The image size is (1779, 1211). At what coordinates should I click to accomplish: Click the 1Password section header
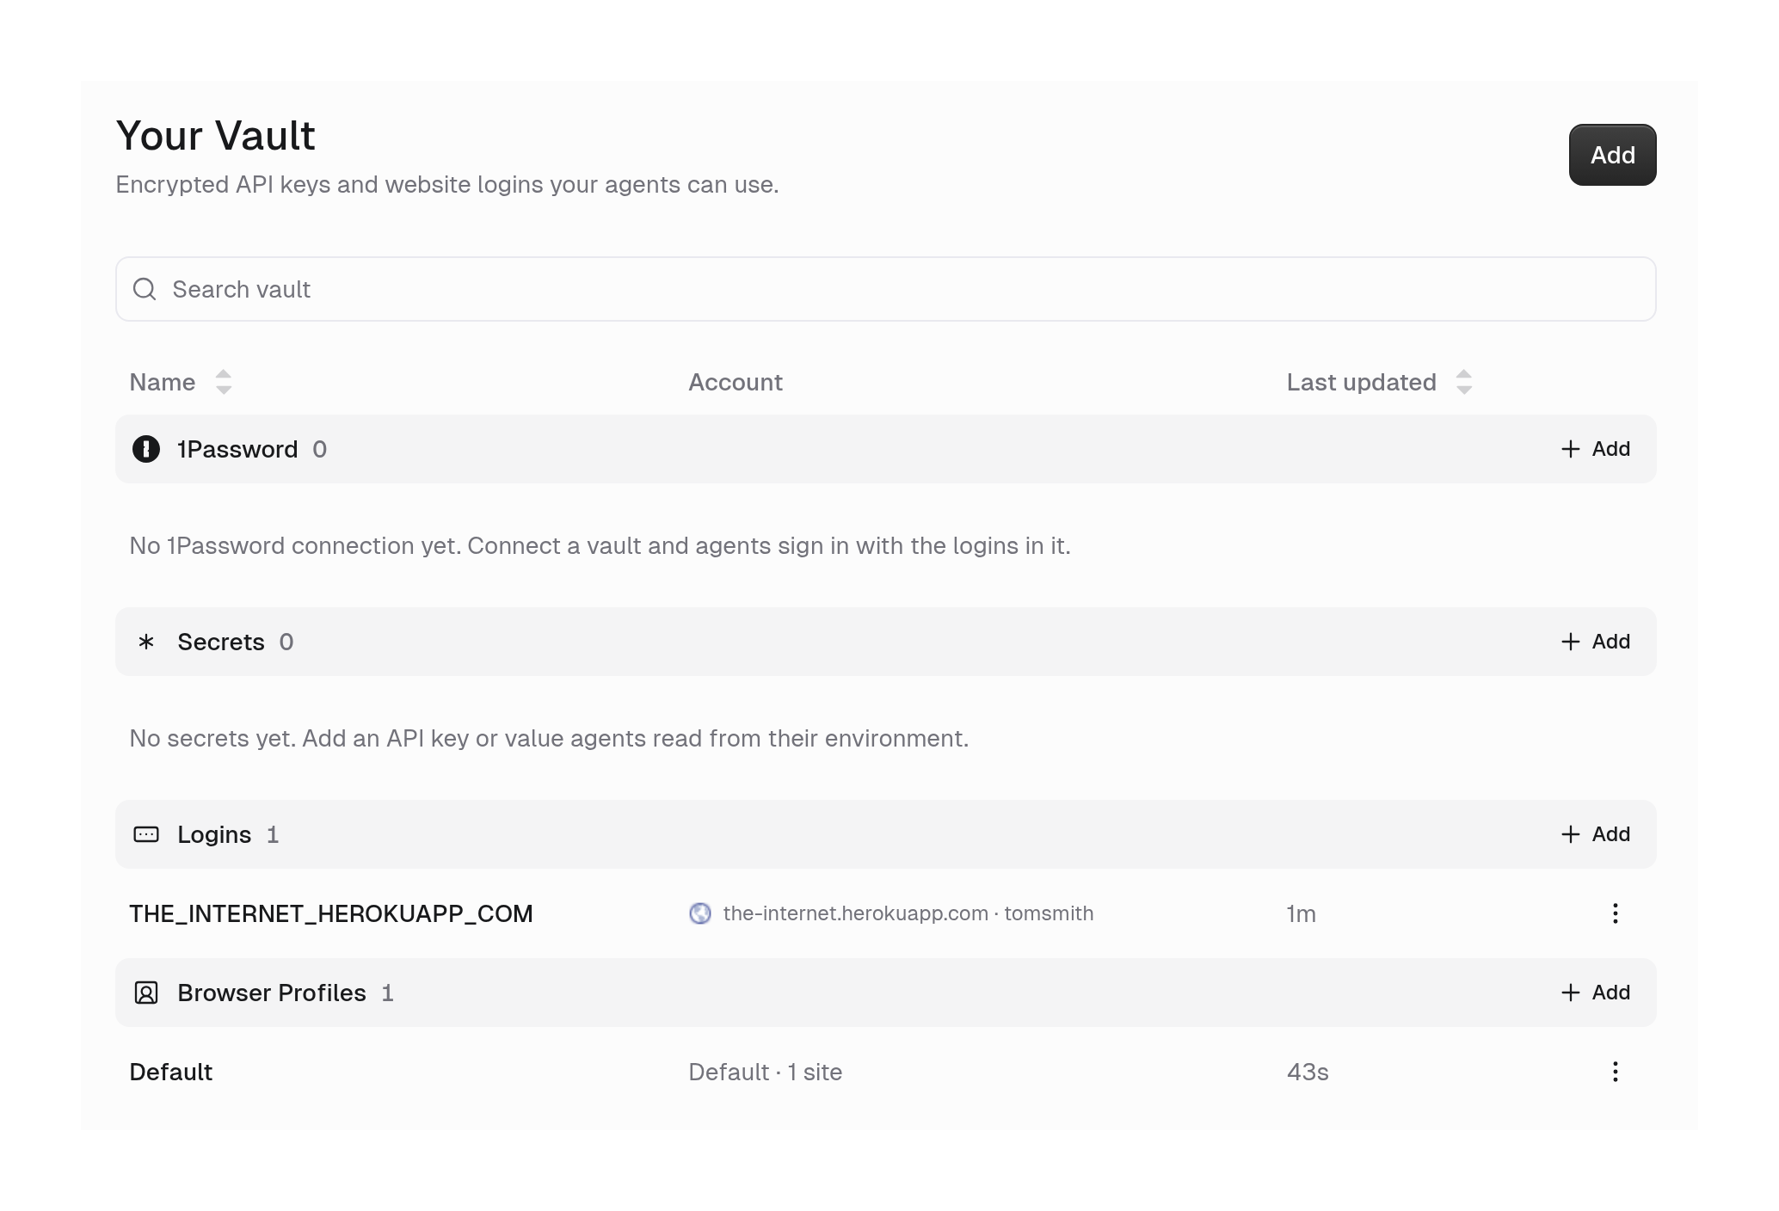(885, 449)
